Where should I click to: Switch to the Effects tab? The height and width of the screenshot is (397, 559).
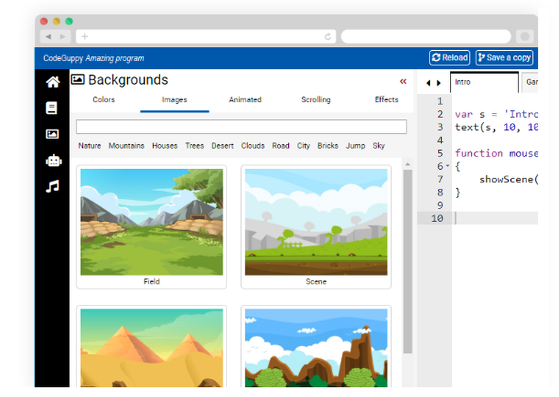386,100
